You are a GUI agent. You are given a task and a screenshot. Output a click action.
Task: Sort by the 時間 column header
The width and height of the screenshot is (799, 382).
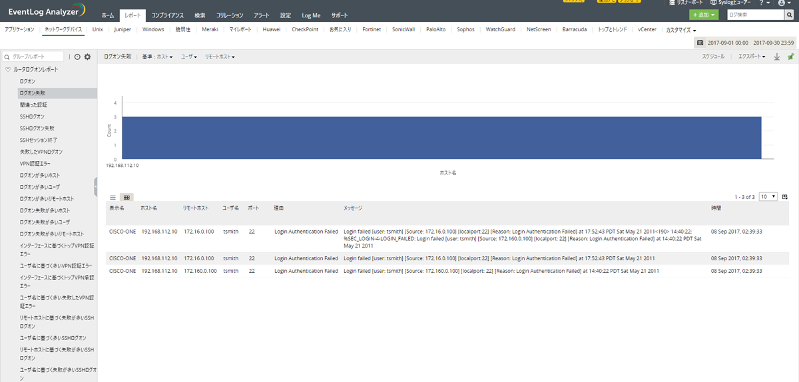click(x=716, y=208)
